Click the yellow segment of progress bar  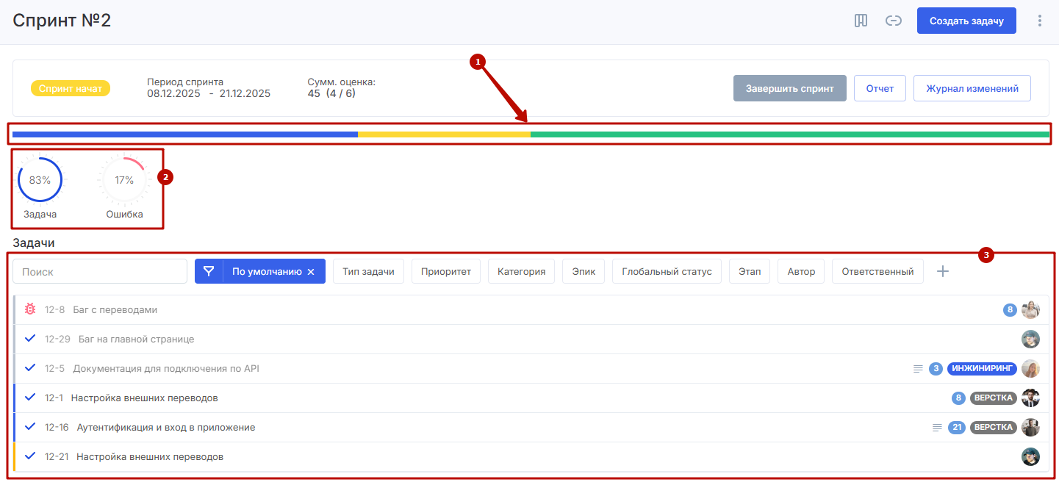coord(444,134)
